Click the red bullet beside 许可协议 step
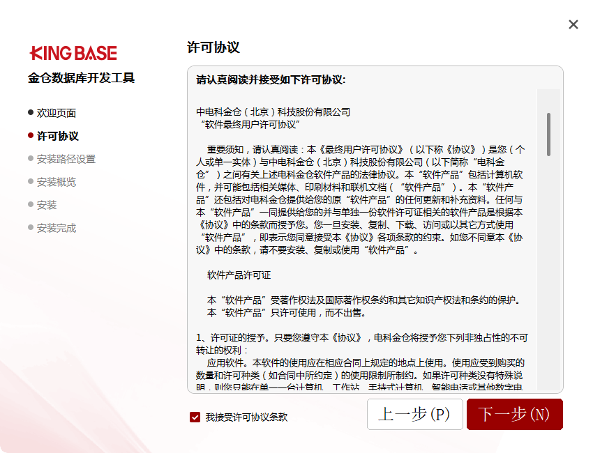593x453 pixels. 31,135
